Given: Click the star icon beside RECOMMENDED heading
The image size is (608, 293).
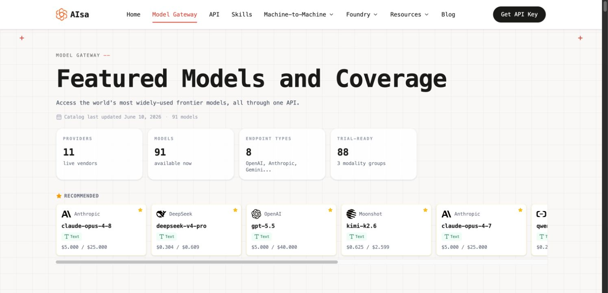Looking at the screenshot, I should (59, 196).
